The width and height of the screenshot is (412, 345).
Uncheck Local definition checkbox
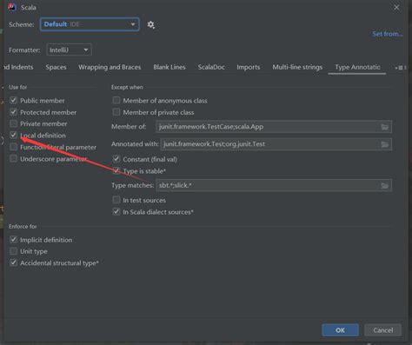[x=13, y=136]
